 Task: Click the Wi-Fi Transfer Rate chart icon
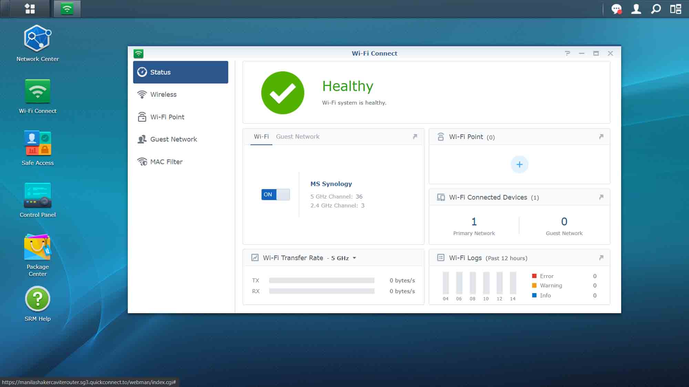point(255,258)
